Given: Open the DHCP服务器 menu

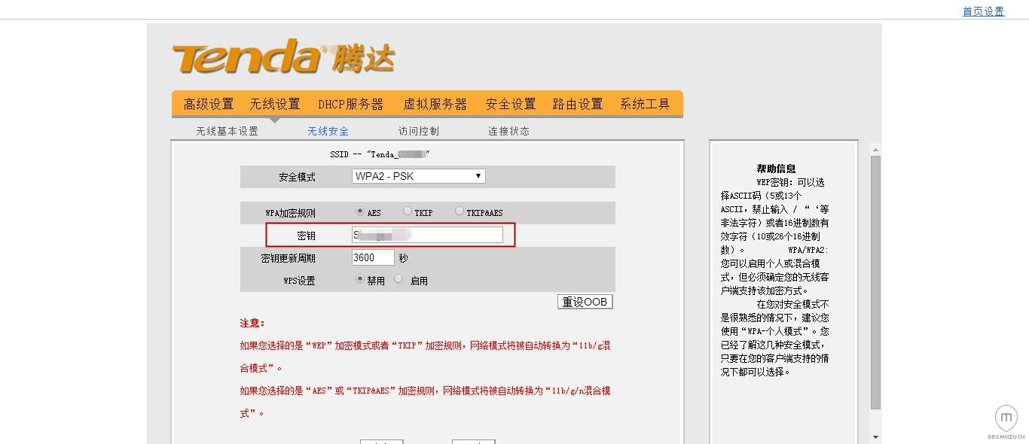Looking at the screenshot, I should tap(351, 104).
